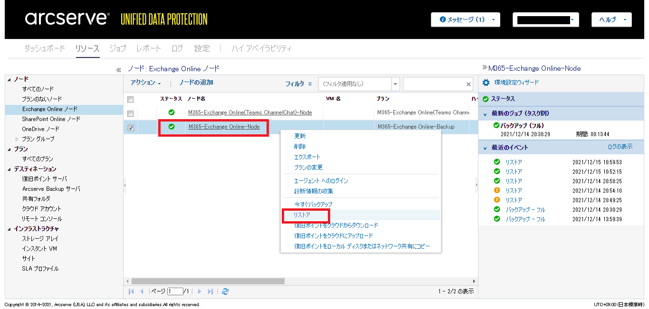Collapse the 最新のジョブ (タスク別) section

coord(485,114)
